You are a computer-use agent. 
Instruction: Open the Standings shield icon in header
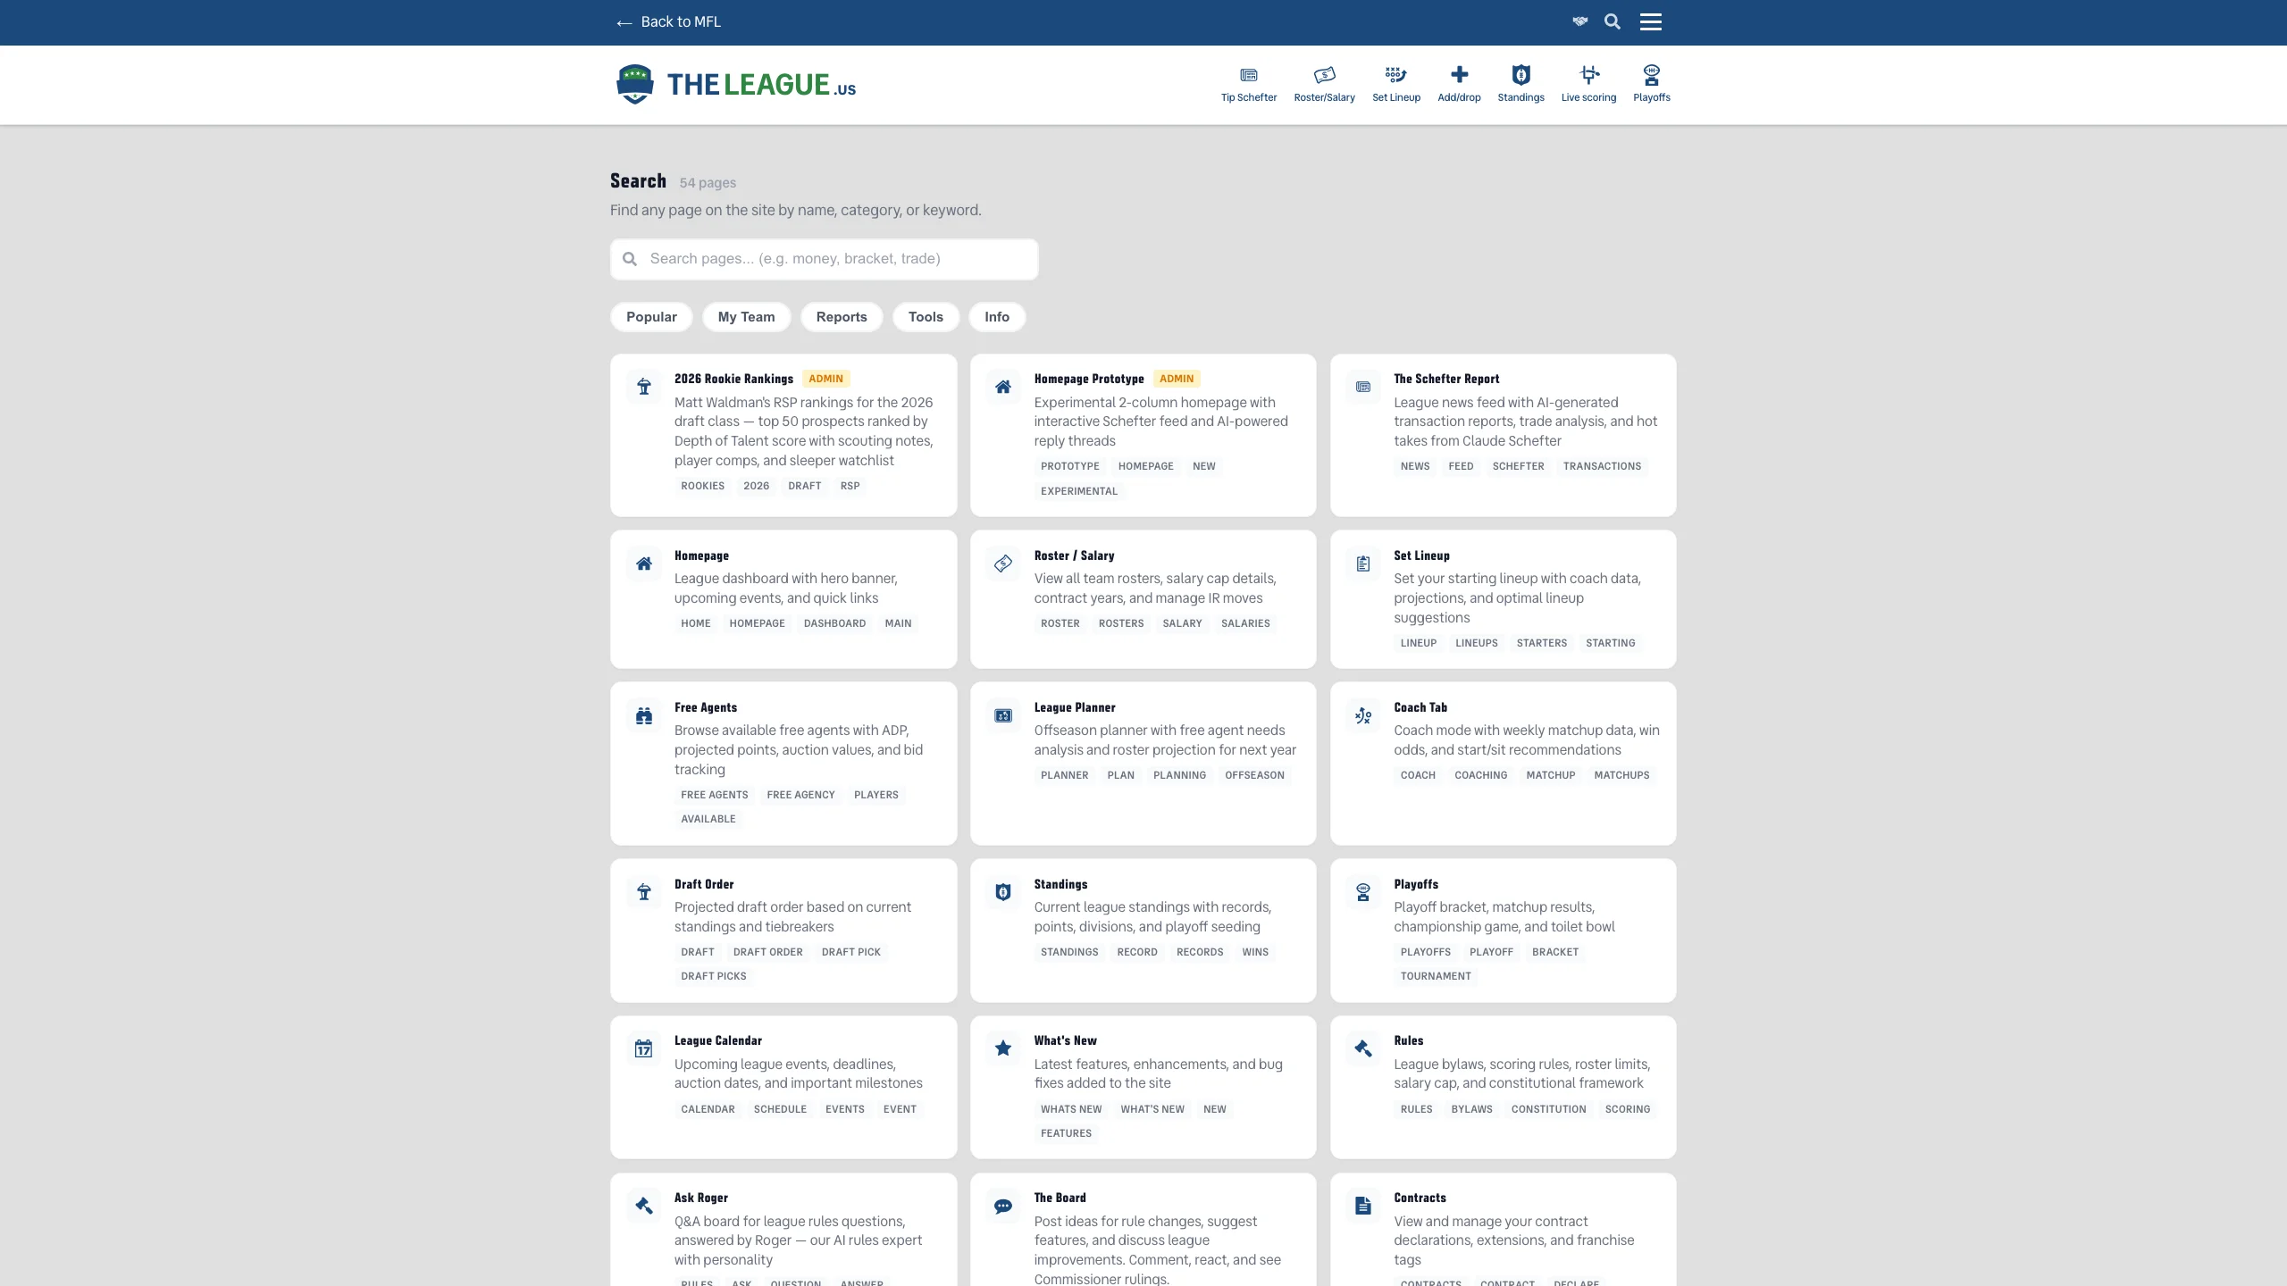(1520, 75)
